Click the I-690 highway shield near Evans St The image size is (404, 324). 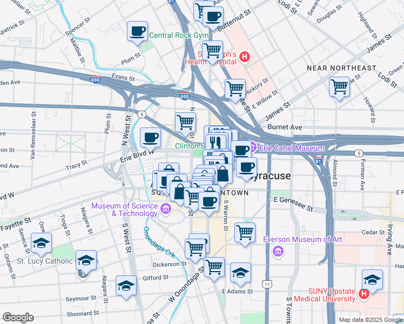tap(96, 79)
